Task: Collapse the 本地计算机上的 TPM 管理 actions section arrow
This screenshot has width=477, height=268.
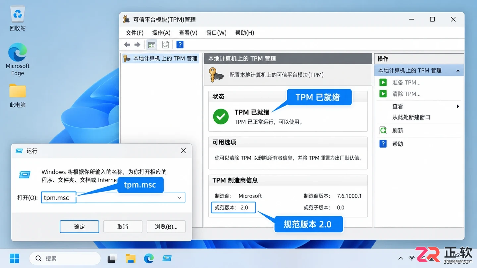Action: pyautogui.click(x=458, y=70)
